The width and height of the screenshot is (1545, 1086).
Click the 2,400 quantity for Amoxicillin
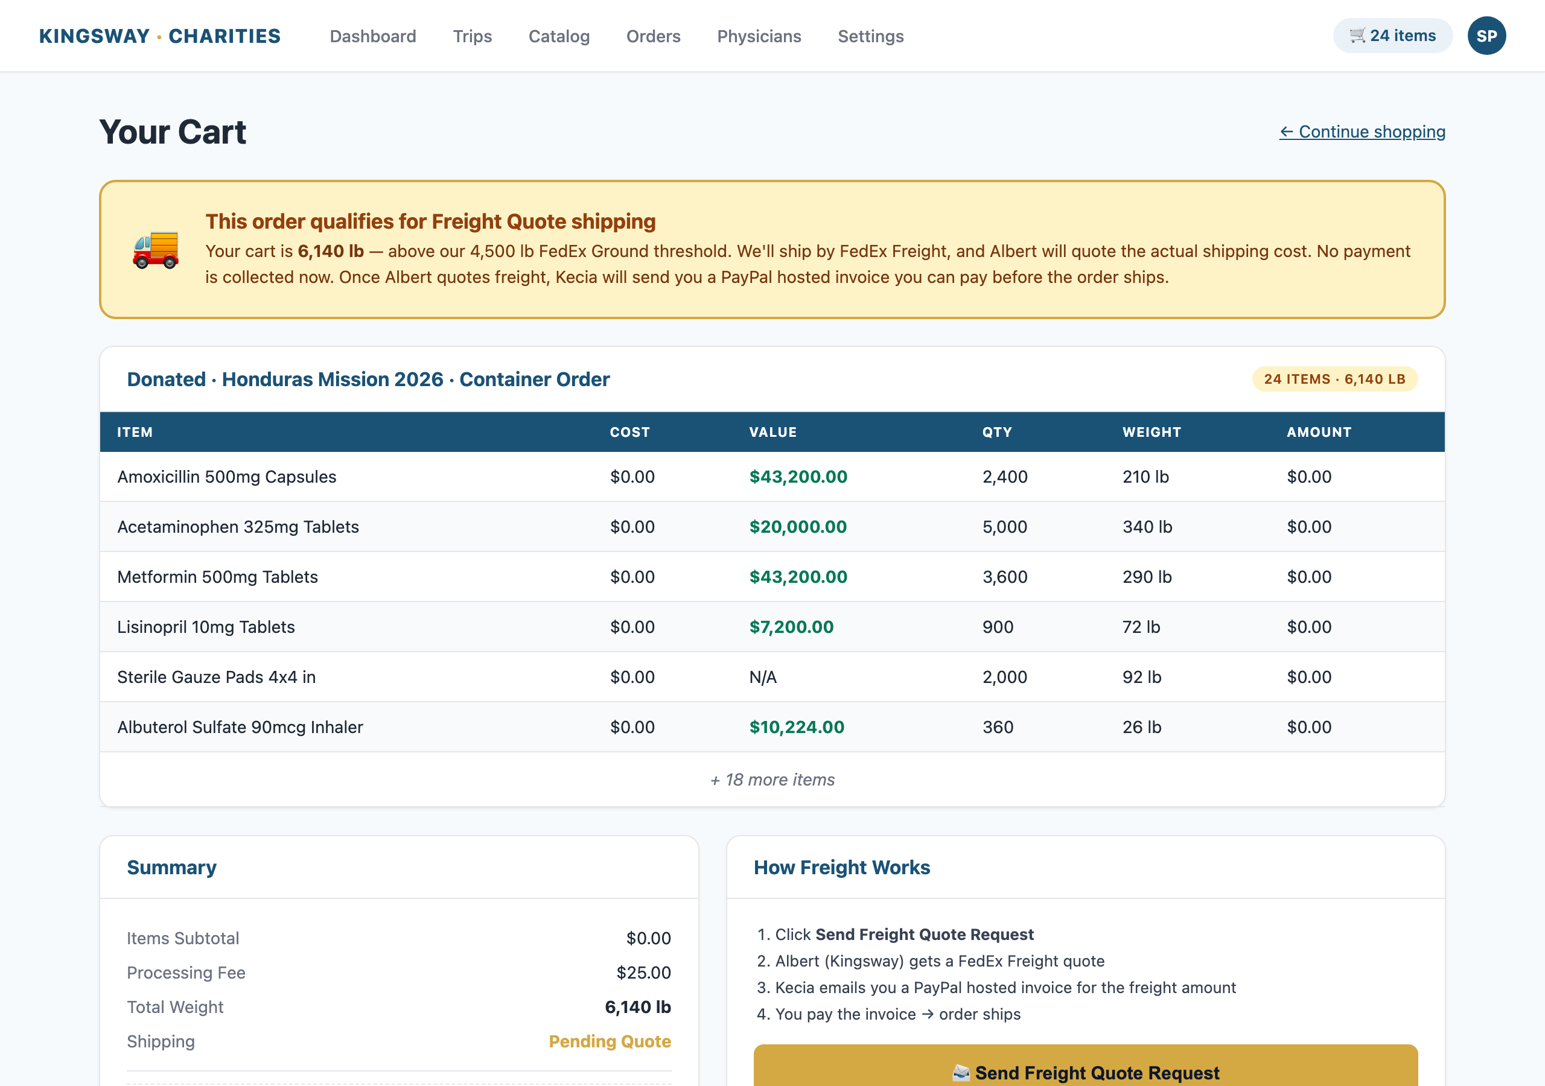(1005, 477)
